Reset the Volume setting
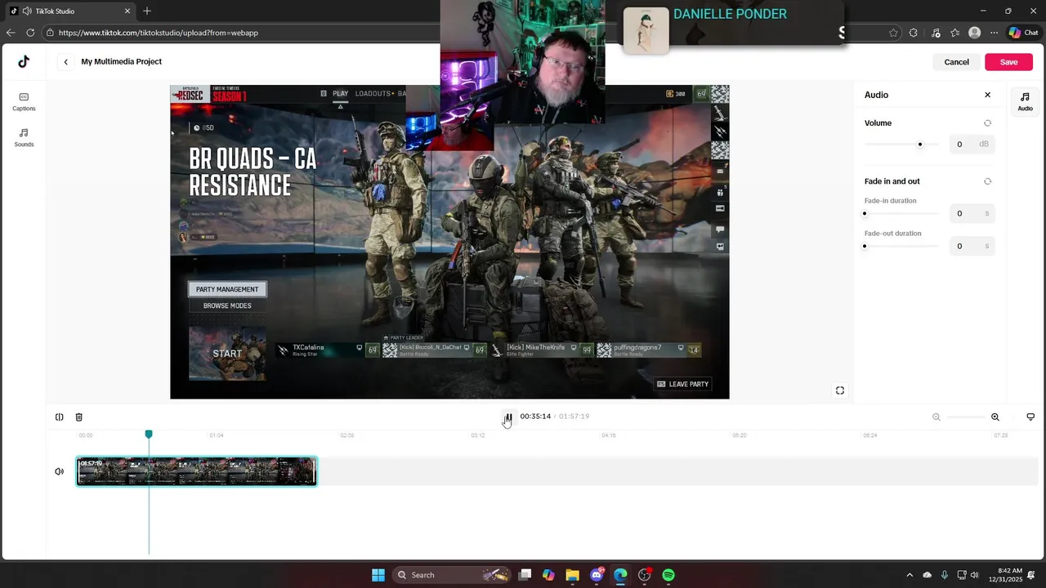 [x=987, y=123]
